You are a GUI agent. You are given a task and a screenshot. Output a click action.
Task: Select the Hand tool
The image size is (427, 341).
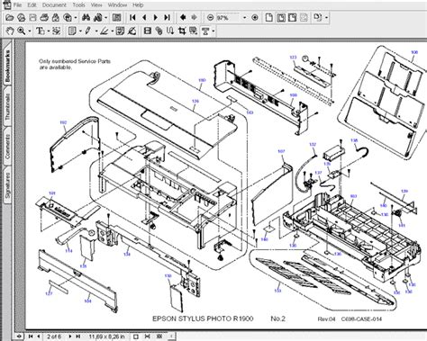point(10,31)
